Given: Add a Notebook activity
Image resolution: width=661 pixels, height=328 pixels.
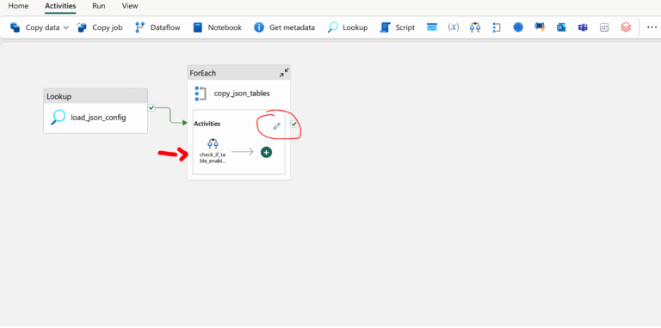Looking at the screenshot, I should point(217,27).
